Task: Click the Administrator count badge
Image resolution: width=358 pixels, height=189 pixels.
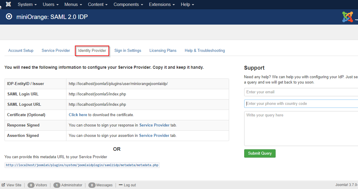Action: point(57,185)
